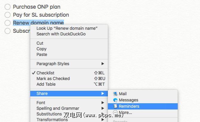
Task: Tick the circle next to the Subscr item
Action: coord(7,31)
